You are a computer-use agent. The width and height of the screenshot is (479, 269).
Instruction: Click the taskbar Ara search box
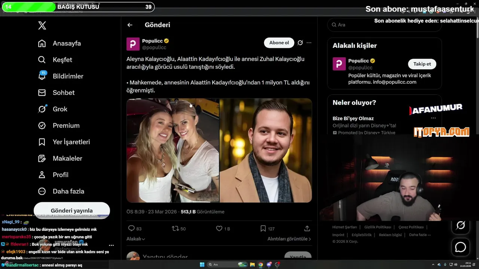(227, 265)
